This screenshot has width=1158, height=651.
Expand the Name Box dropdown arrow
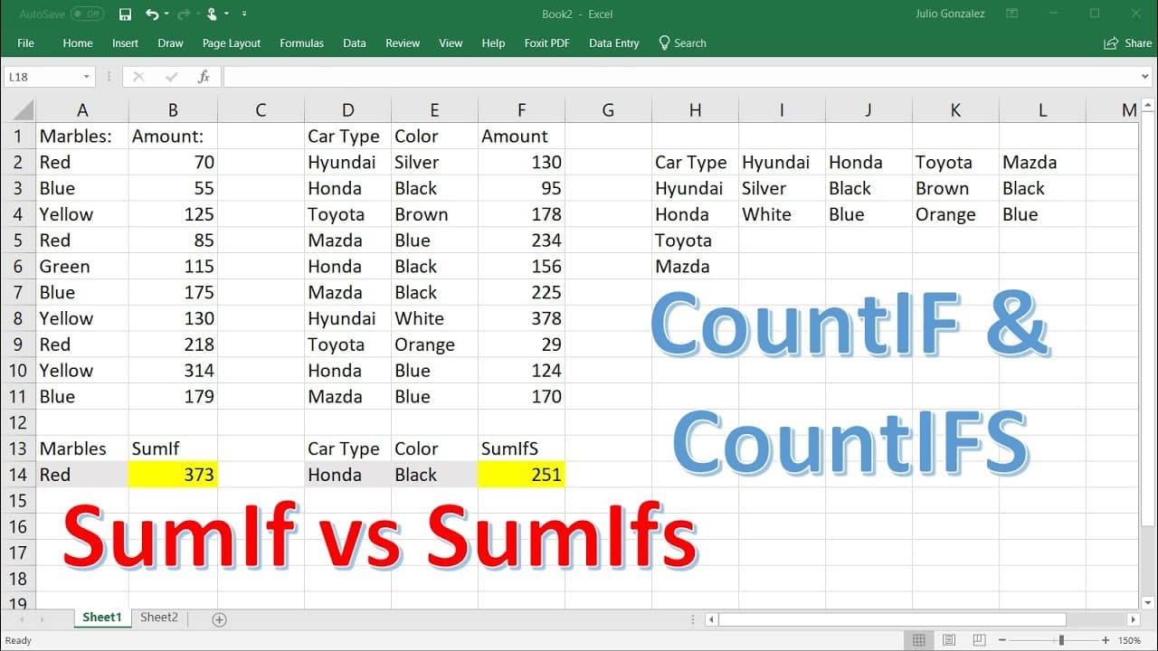(x=87, y=77)
